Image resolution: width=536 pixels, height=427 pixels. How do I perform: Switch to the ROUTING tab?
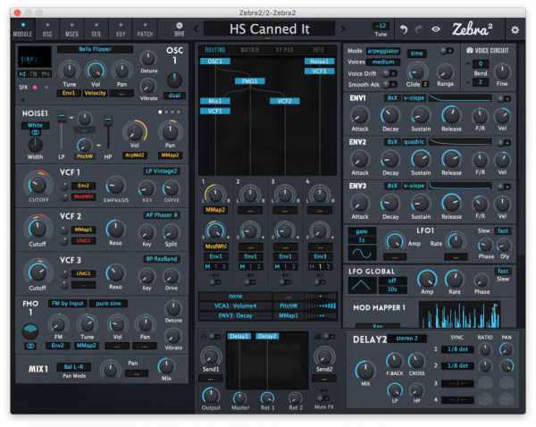[215, 50]
